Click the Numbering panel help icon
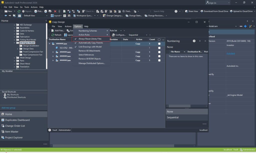Viewport: 256px width, 153px height. pyautogui.click(x=194, y=41)
